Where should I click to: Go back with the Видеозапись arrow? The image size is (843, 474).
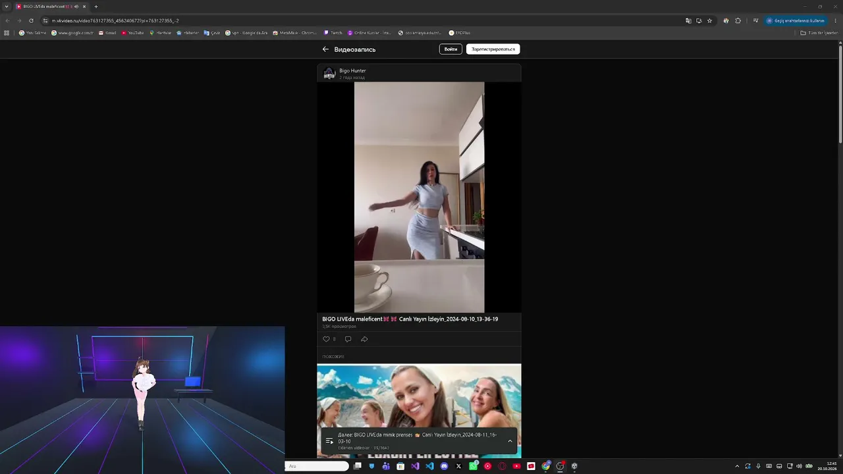point(325,49)
